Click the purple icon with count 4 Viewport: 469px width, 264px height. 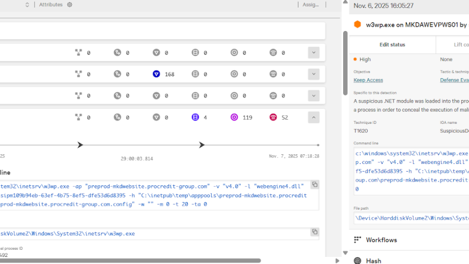pyautogui.click(x=195, y=117)
